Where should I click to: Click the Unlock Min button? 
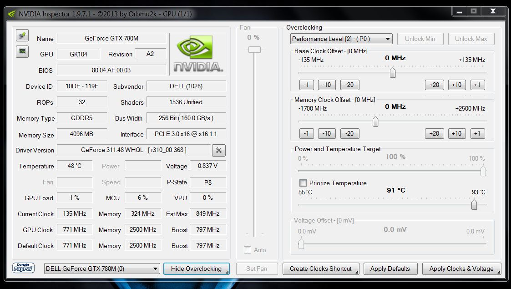[420, 39]
